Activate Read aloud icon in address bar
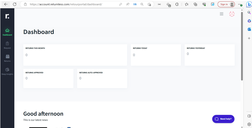The image size is (252, 128). pyautogui.click(x=128, y=4)
